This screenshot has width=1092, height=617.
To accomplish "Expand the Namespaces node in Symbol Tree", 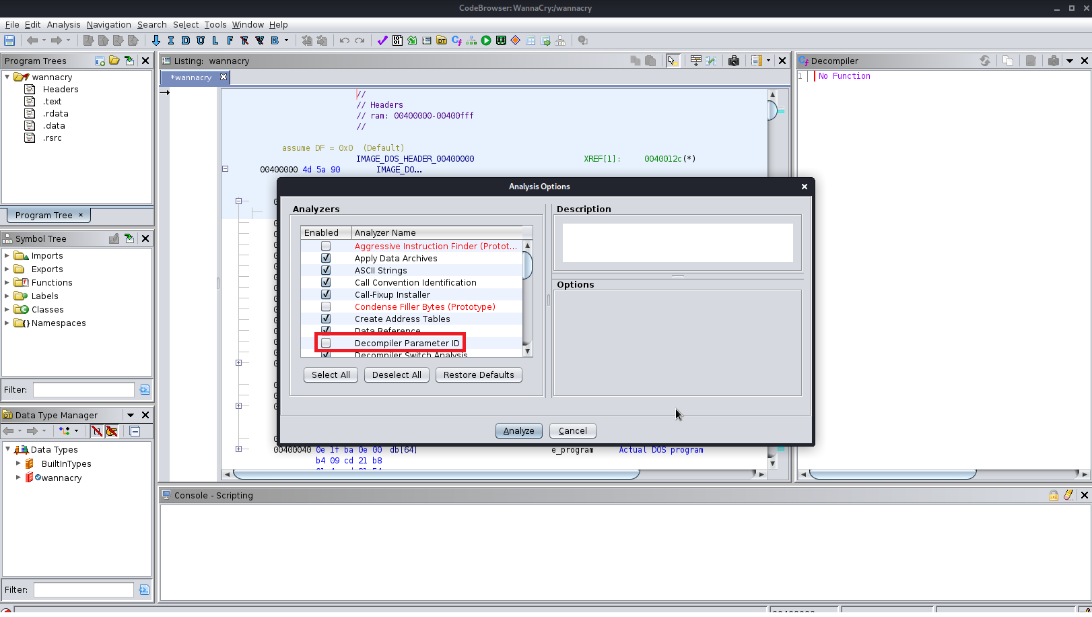I will (7, 323).
